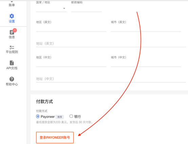This screenshot has width=188, height=144.
Task: Click the 付款方式 section heading
Action: pos(44,101)
